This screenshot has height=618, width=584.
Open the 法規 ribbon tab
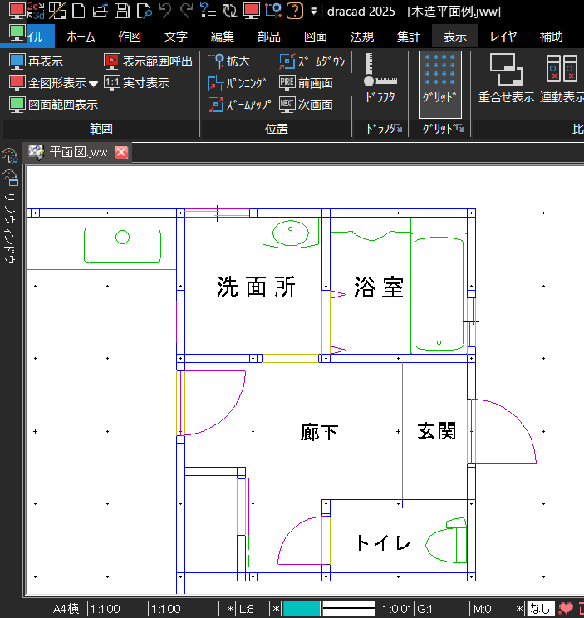(x=361, y=37)
